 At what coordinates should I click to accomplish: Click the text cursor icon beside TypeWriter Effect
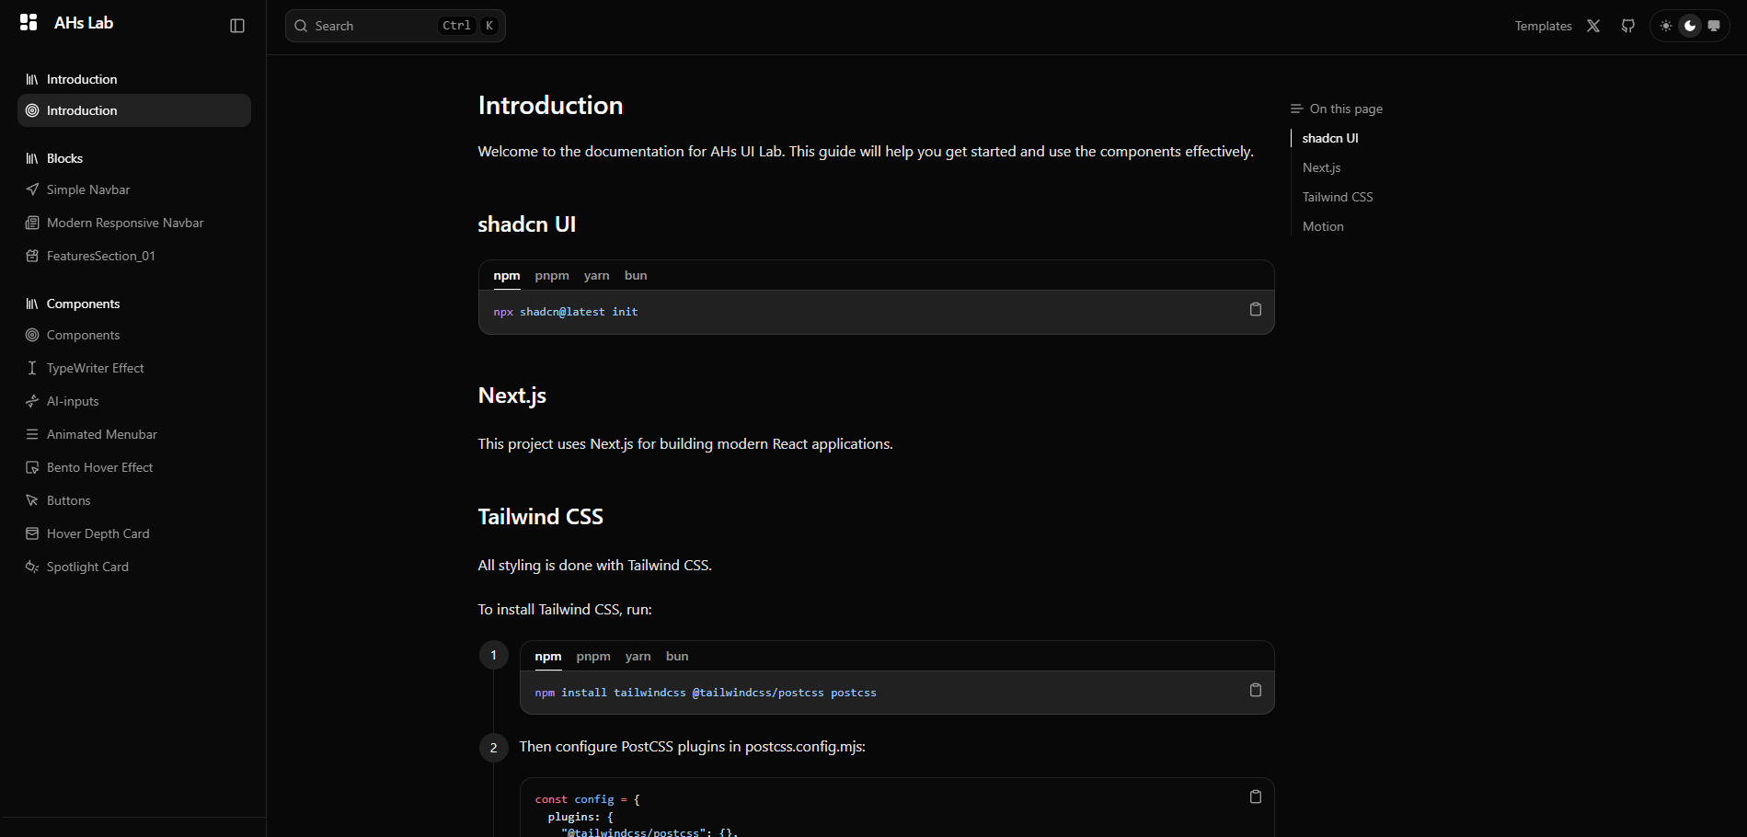[32, 368]
